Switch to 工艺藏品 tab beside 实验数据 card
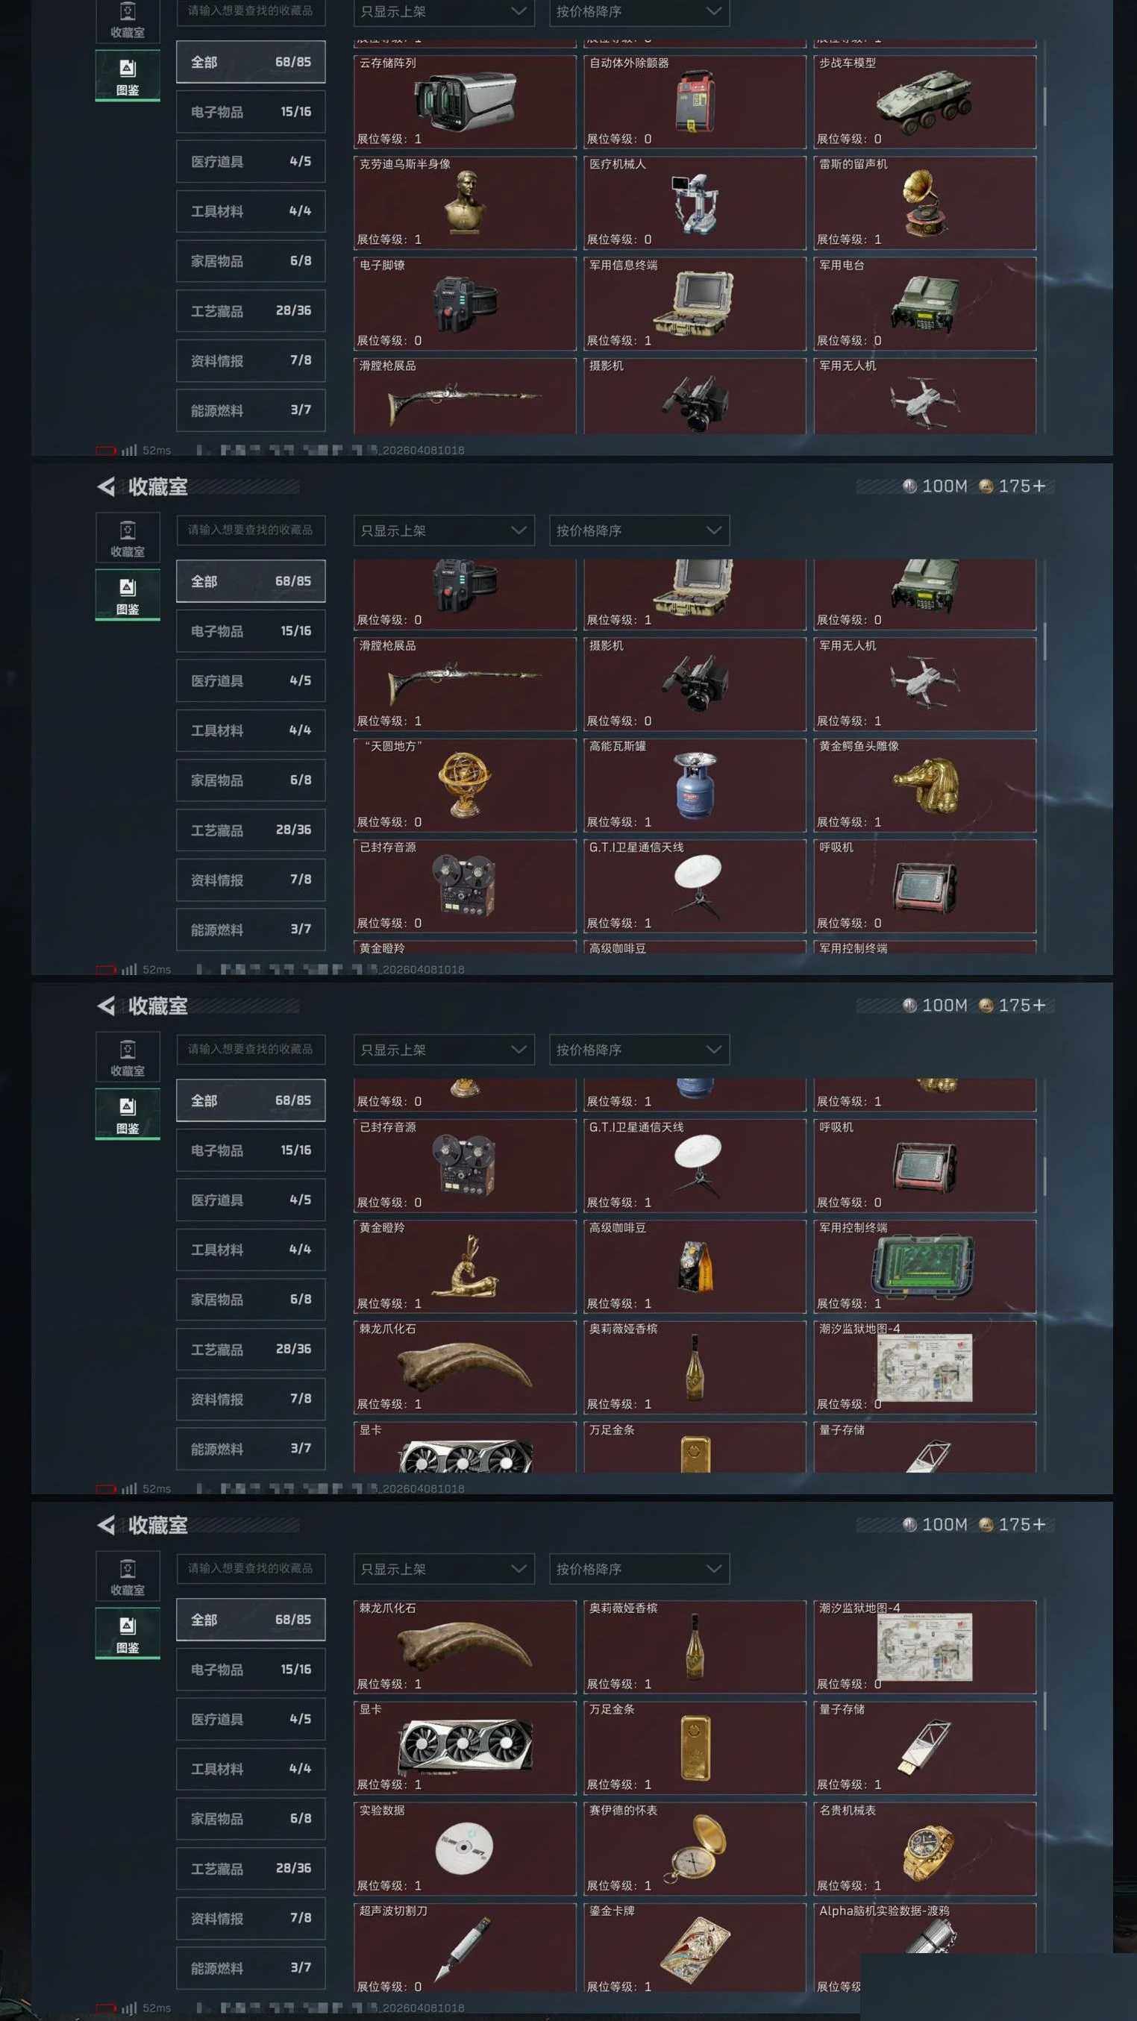The width and height of the screenshot is (1137, 2021). (x=251, y=1868)
